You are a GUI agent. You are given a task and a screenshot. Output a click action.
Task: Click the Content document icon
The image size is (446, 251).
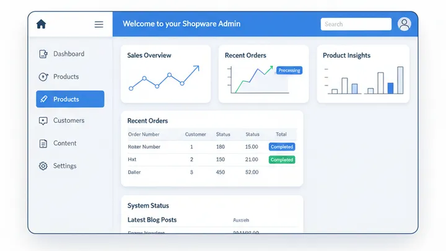coord(43,143)
